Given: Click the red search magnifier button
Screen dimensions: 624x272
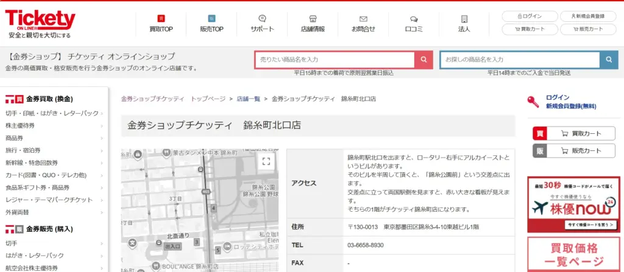Looking at the screenshot, I should click(424, 60).
